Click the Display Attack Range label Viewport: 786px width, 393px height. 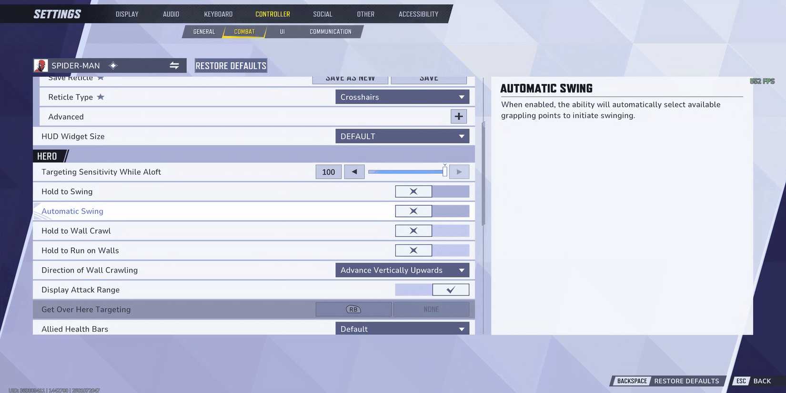pos(81,290)
